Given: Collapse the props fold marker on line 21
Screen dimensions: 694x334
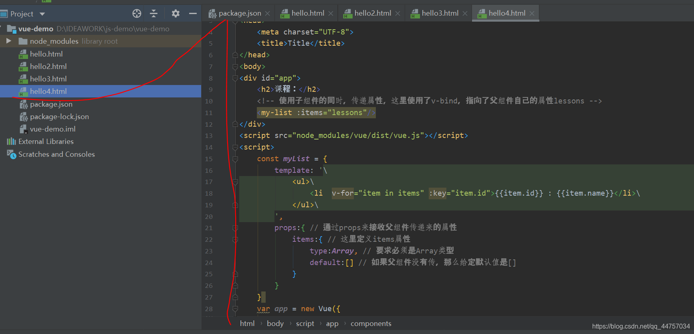Looking at the screenshot, I should [235, 228].
